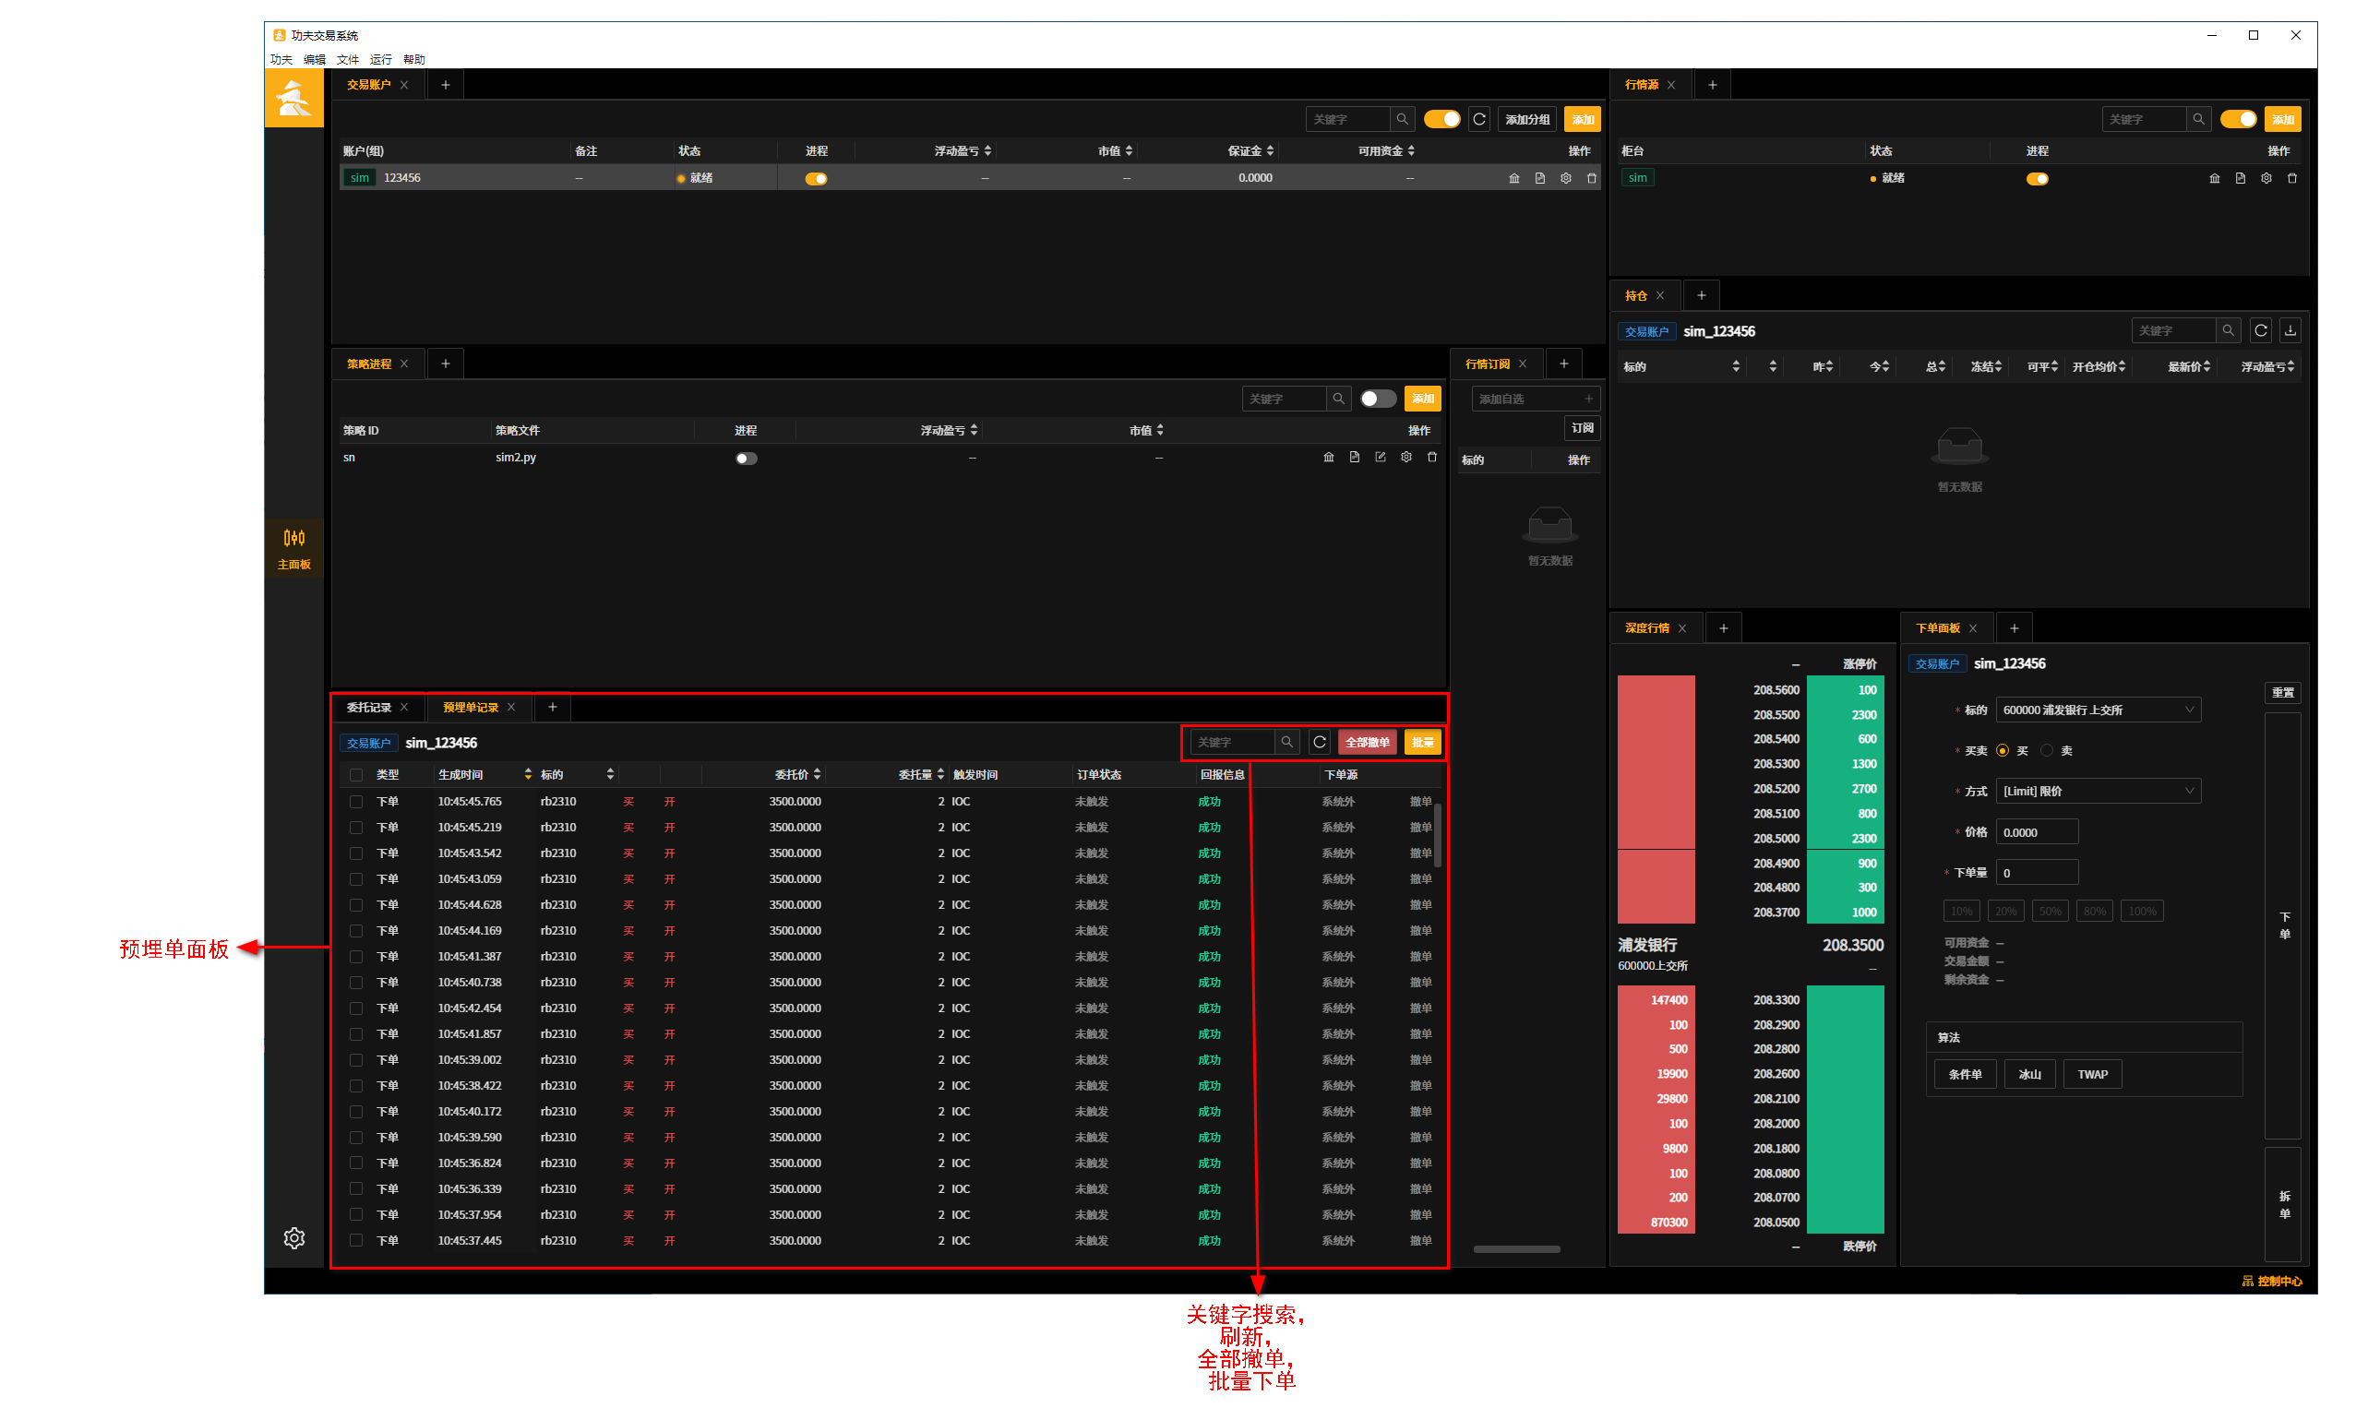Click the vertical scrollbar in the order list
This screenshot has height=1408, width=2368.
1439,835
